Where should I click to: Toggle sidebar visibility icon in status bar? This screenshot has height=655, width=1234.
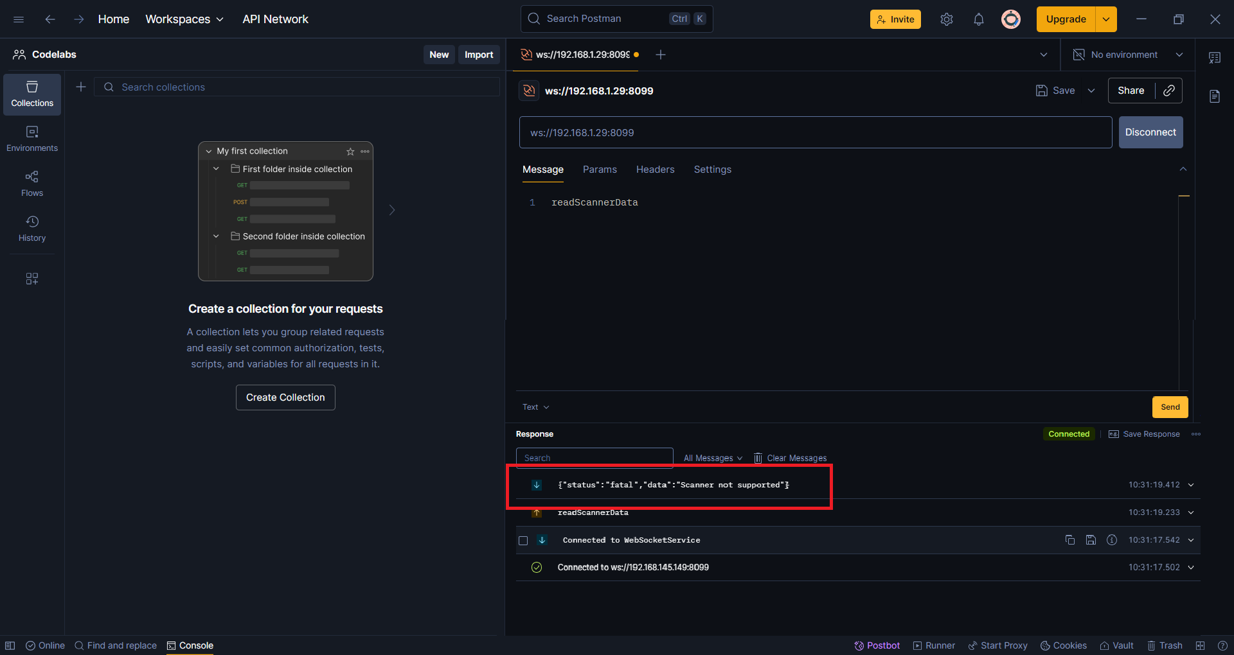(x=10, y=645)
